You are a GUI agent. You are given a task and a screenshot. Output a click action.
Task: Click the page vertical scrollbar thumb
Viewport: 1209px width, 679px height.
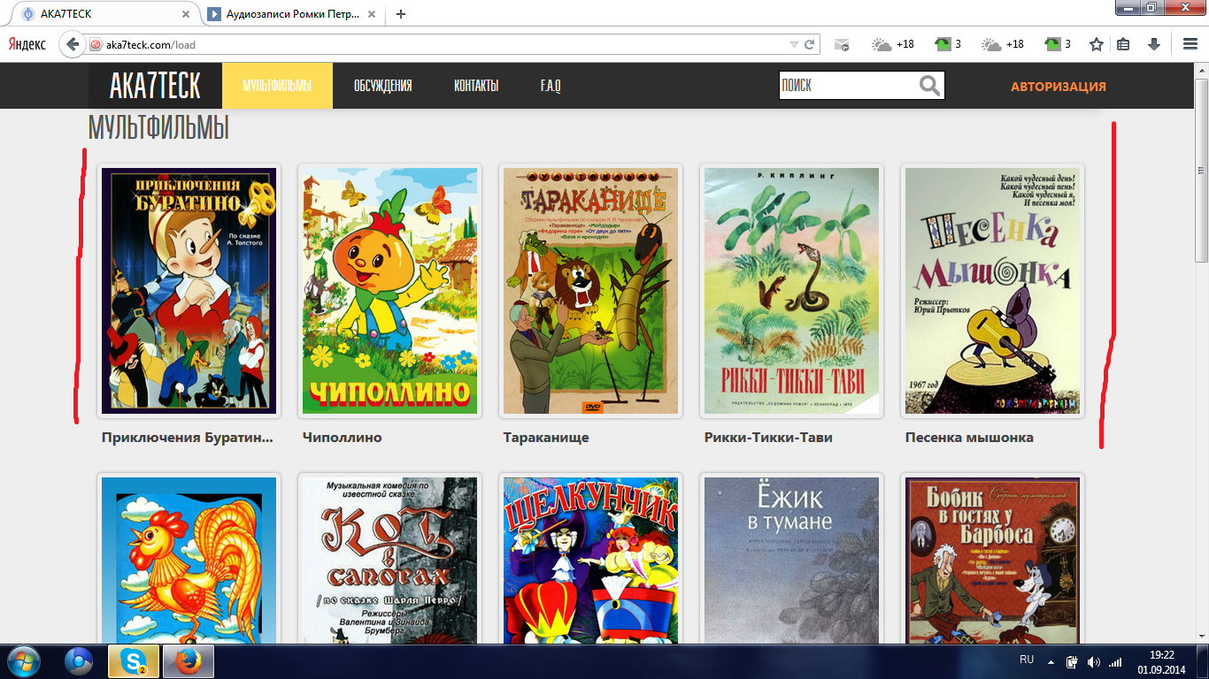(x=1202, y=170)
